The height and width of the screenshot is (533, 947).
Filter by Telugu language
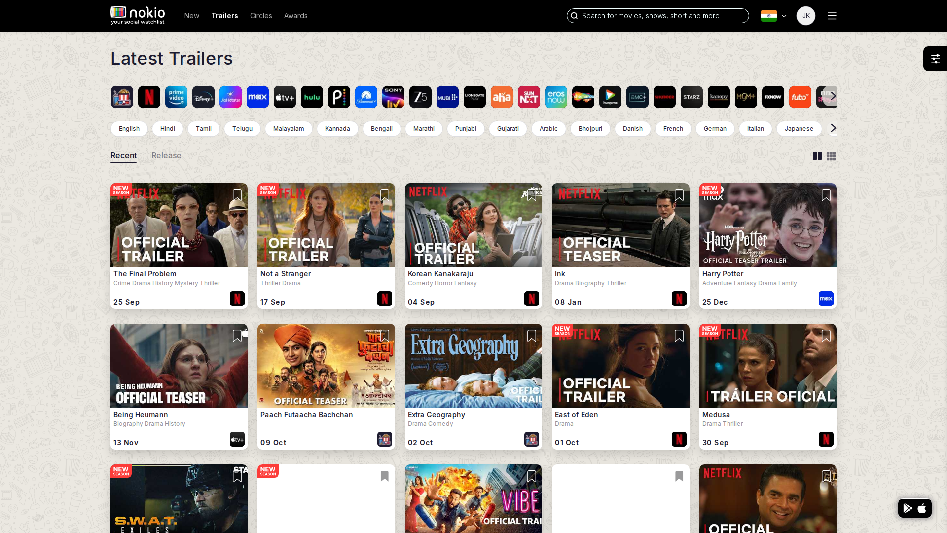click(242, 129)
